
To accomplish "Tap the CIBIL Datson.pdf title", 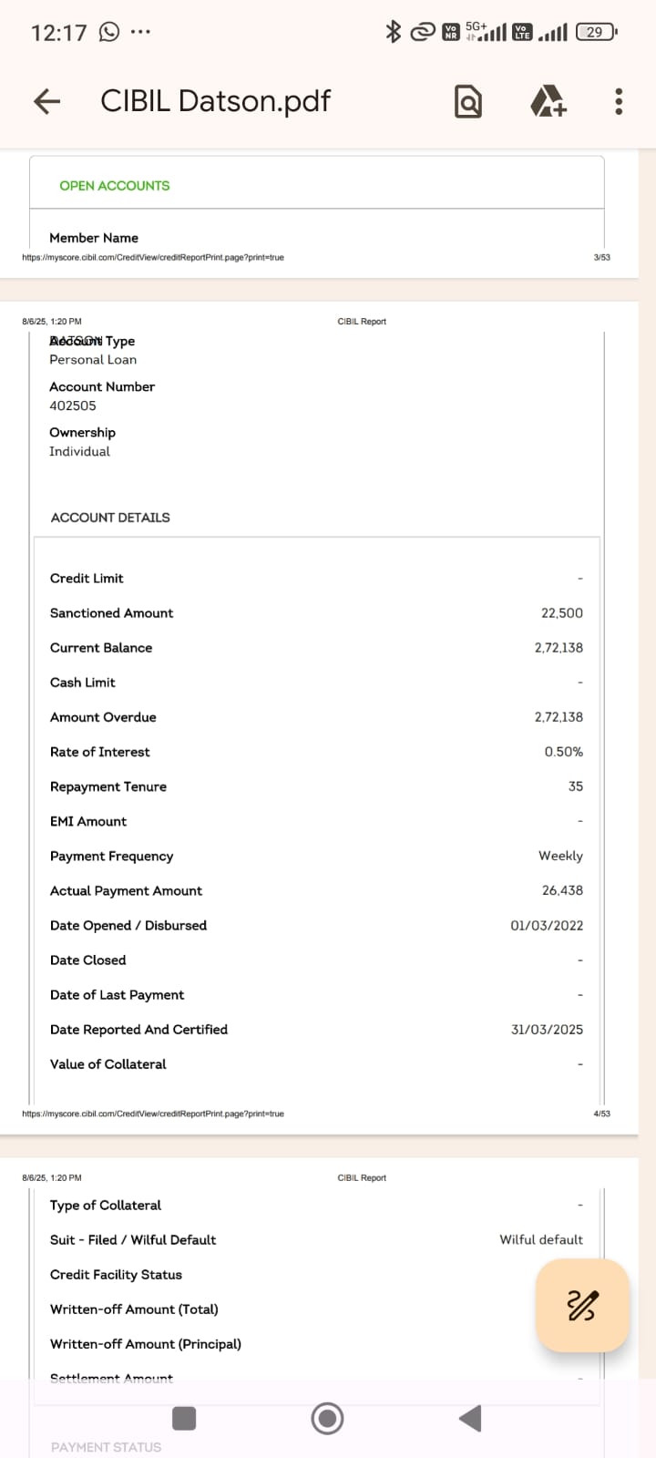I will click(215, 101).
